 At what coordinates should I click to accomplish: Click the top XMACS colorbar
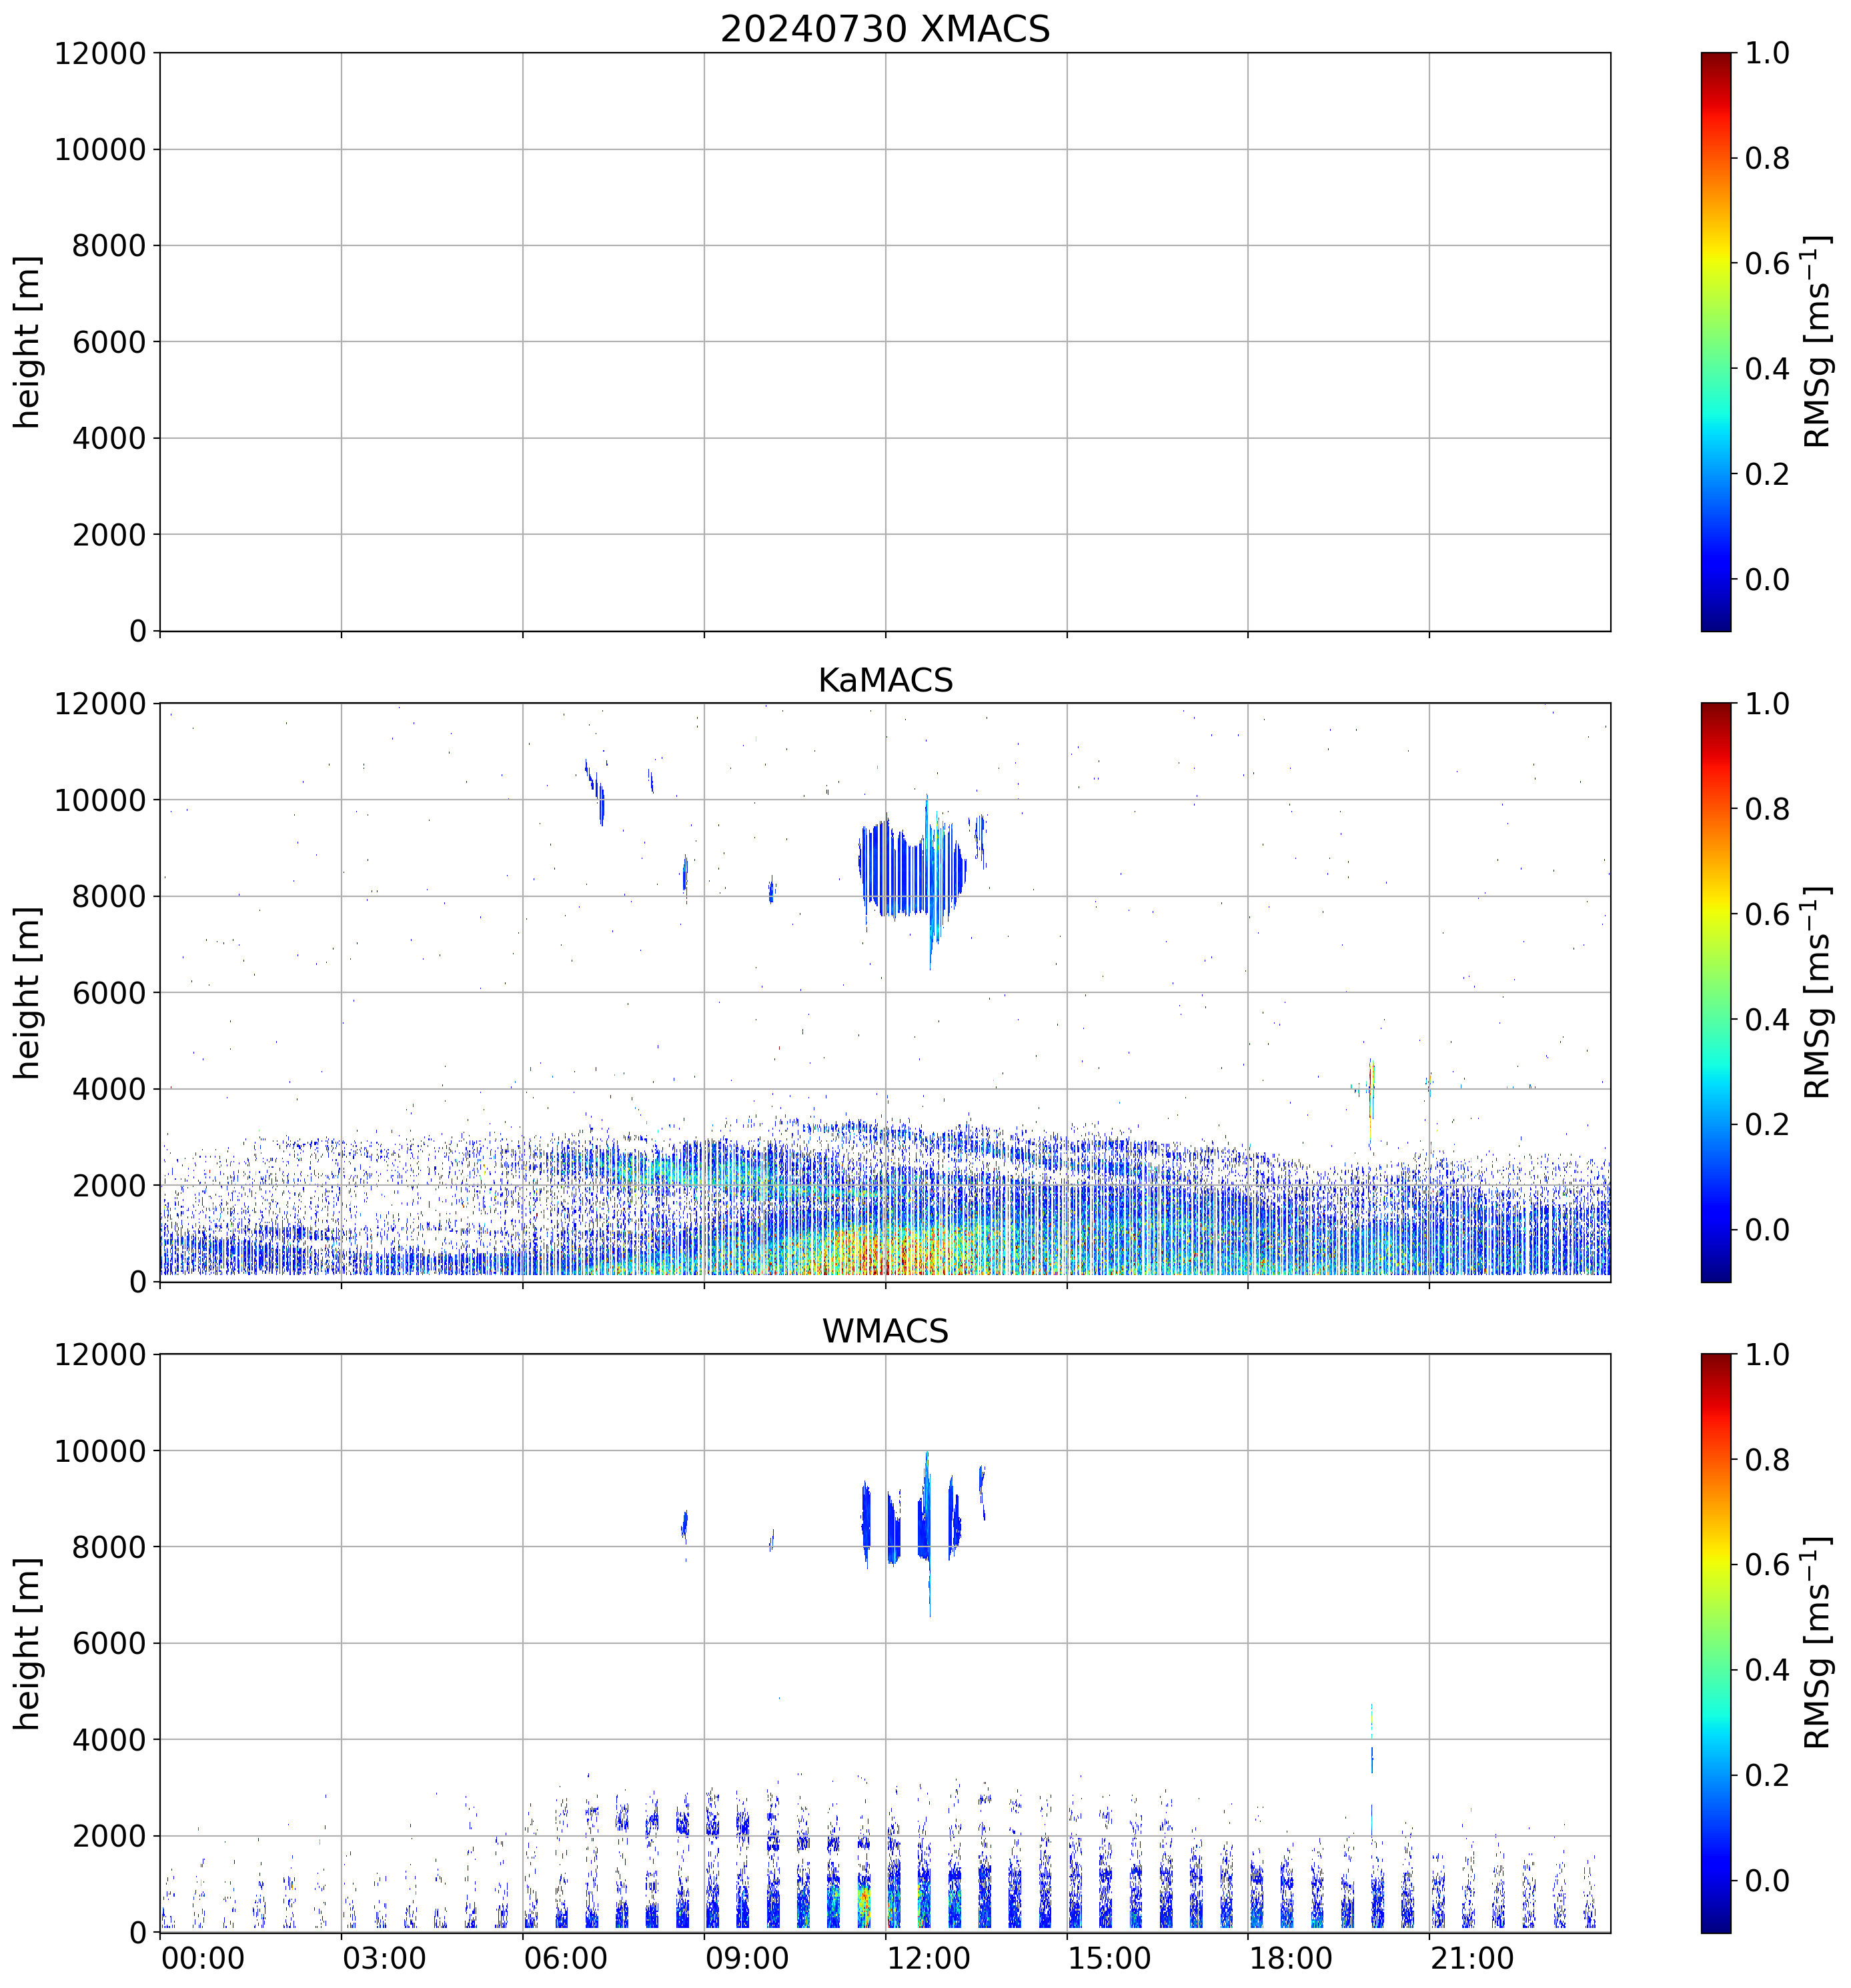click(1715, 341)
